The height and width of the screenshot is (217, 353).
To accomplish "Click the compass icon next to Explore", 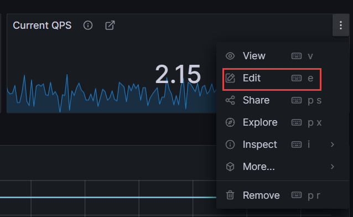I will pyautogui.click(x=230, y=122).
